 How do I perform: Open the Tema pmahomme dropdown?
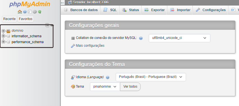(105, 87)
